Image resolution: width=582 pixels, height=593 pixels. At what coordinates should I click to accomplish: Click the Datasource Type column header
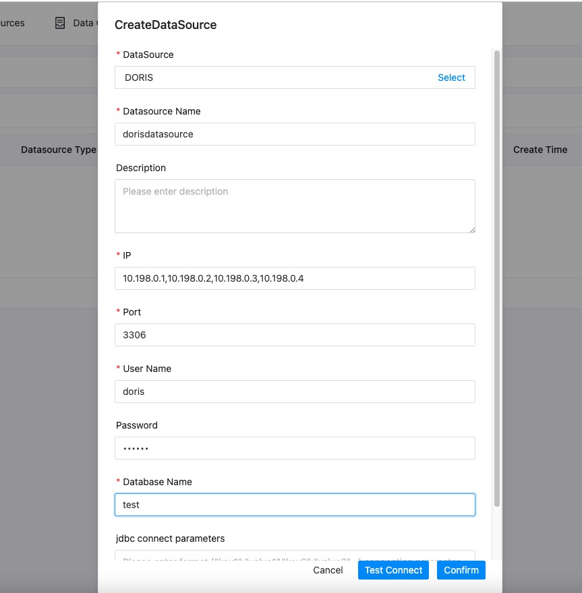(x=59, y=150)
